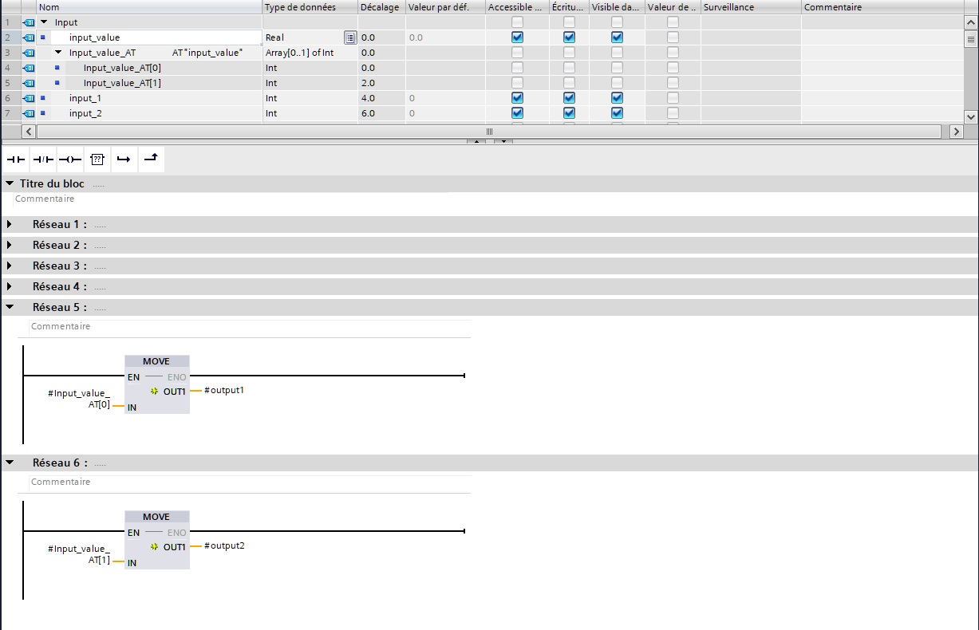Viewport: 979px width, 630px height.
Task: Click the tag icon on row 6
Action: [x=30, y=98]
